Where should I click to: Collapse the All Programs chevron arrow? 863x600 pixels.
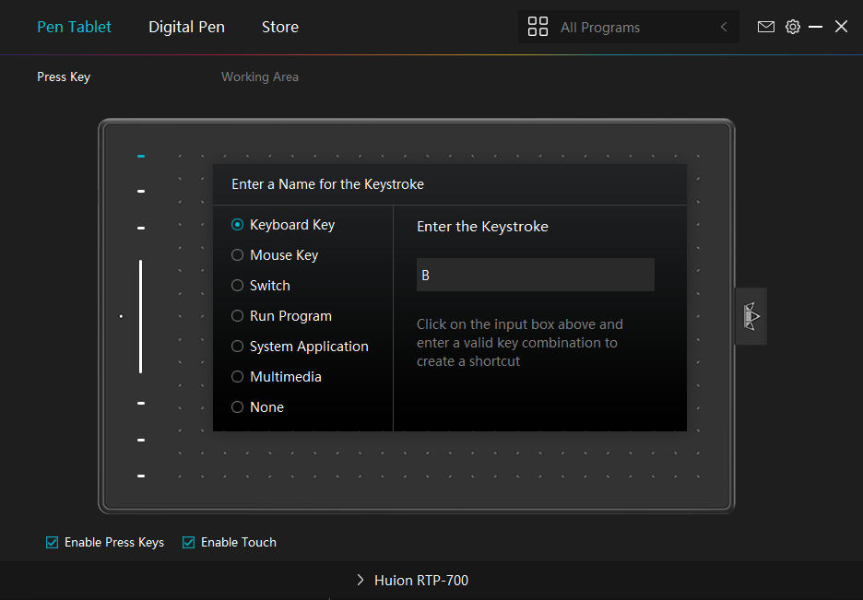pyautogui.click(x=724, y=28)
